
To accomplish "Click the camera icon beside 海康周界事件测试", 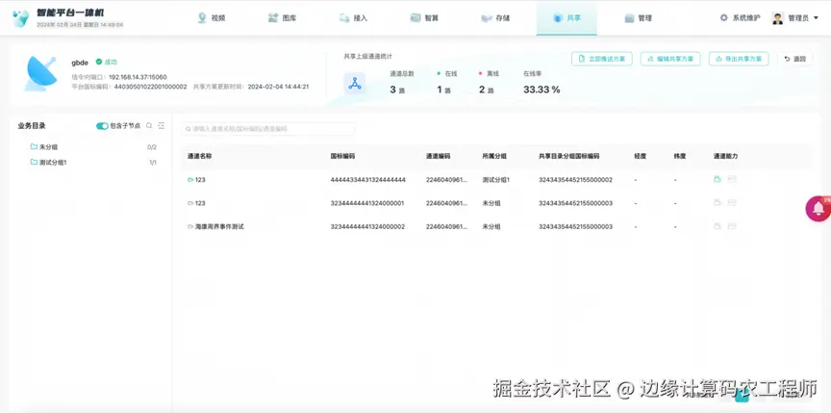I will coord(190,226).
